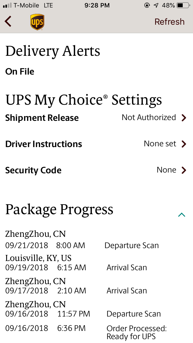The width and height of the screenshot is (193, 343).
Task: Tap Order Processed: Ready for UPS entry
Action: (x=136, y=332)
